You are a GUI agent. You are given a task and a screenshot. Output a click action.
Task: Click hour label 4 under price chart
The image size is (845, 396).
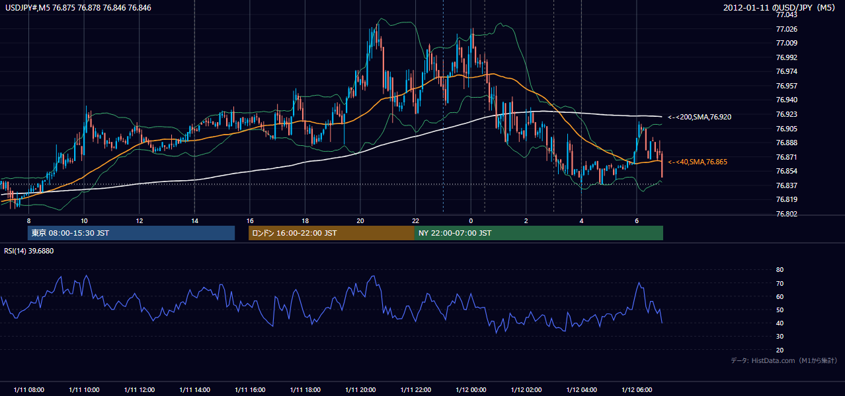tap(581, 220)
